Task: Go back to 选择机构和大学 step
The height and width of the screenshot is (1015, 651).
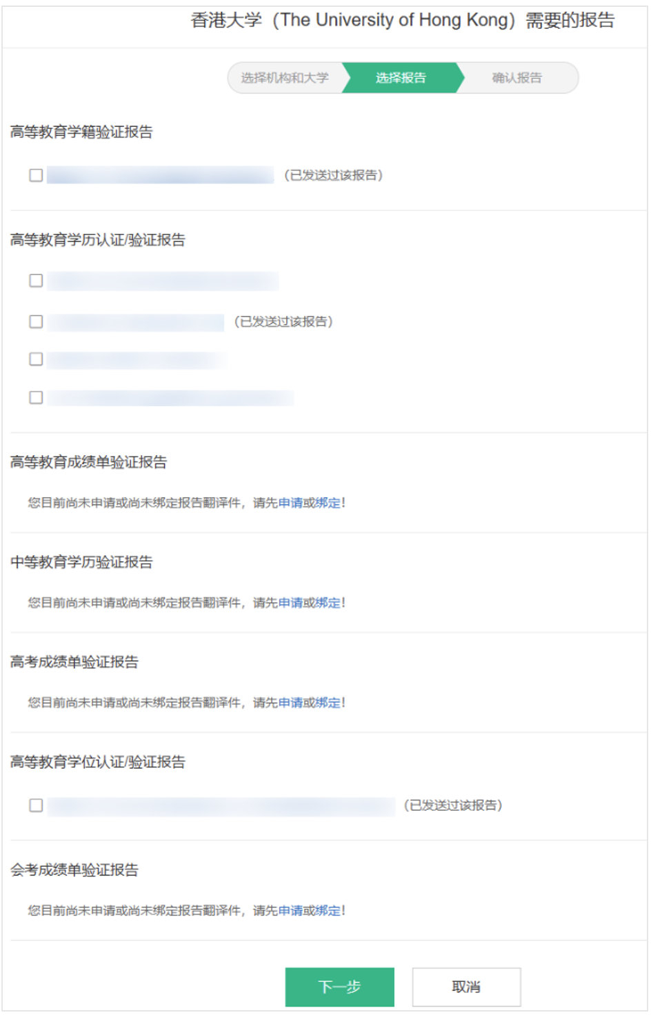Action: pos(284,78)
